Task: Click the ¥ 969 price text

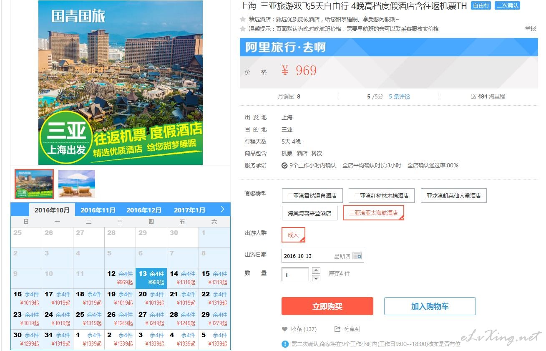Action: coord(299,71)
